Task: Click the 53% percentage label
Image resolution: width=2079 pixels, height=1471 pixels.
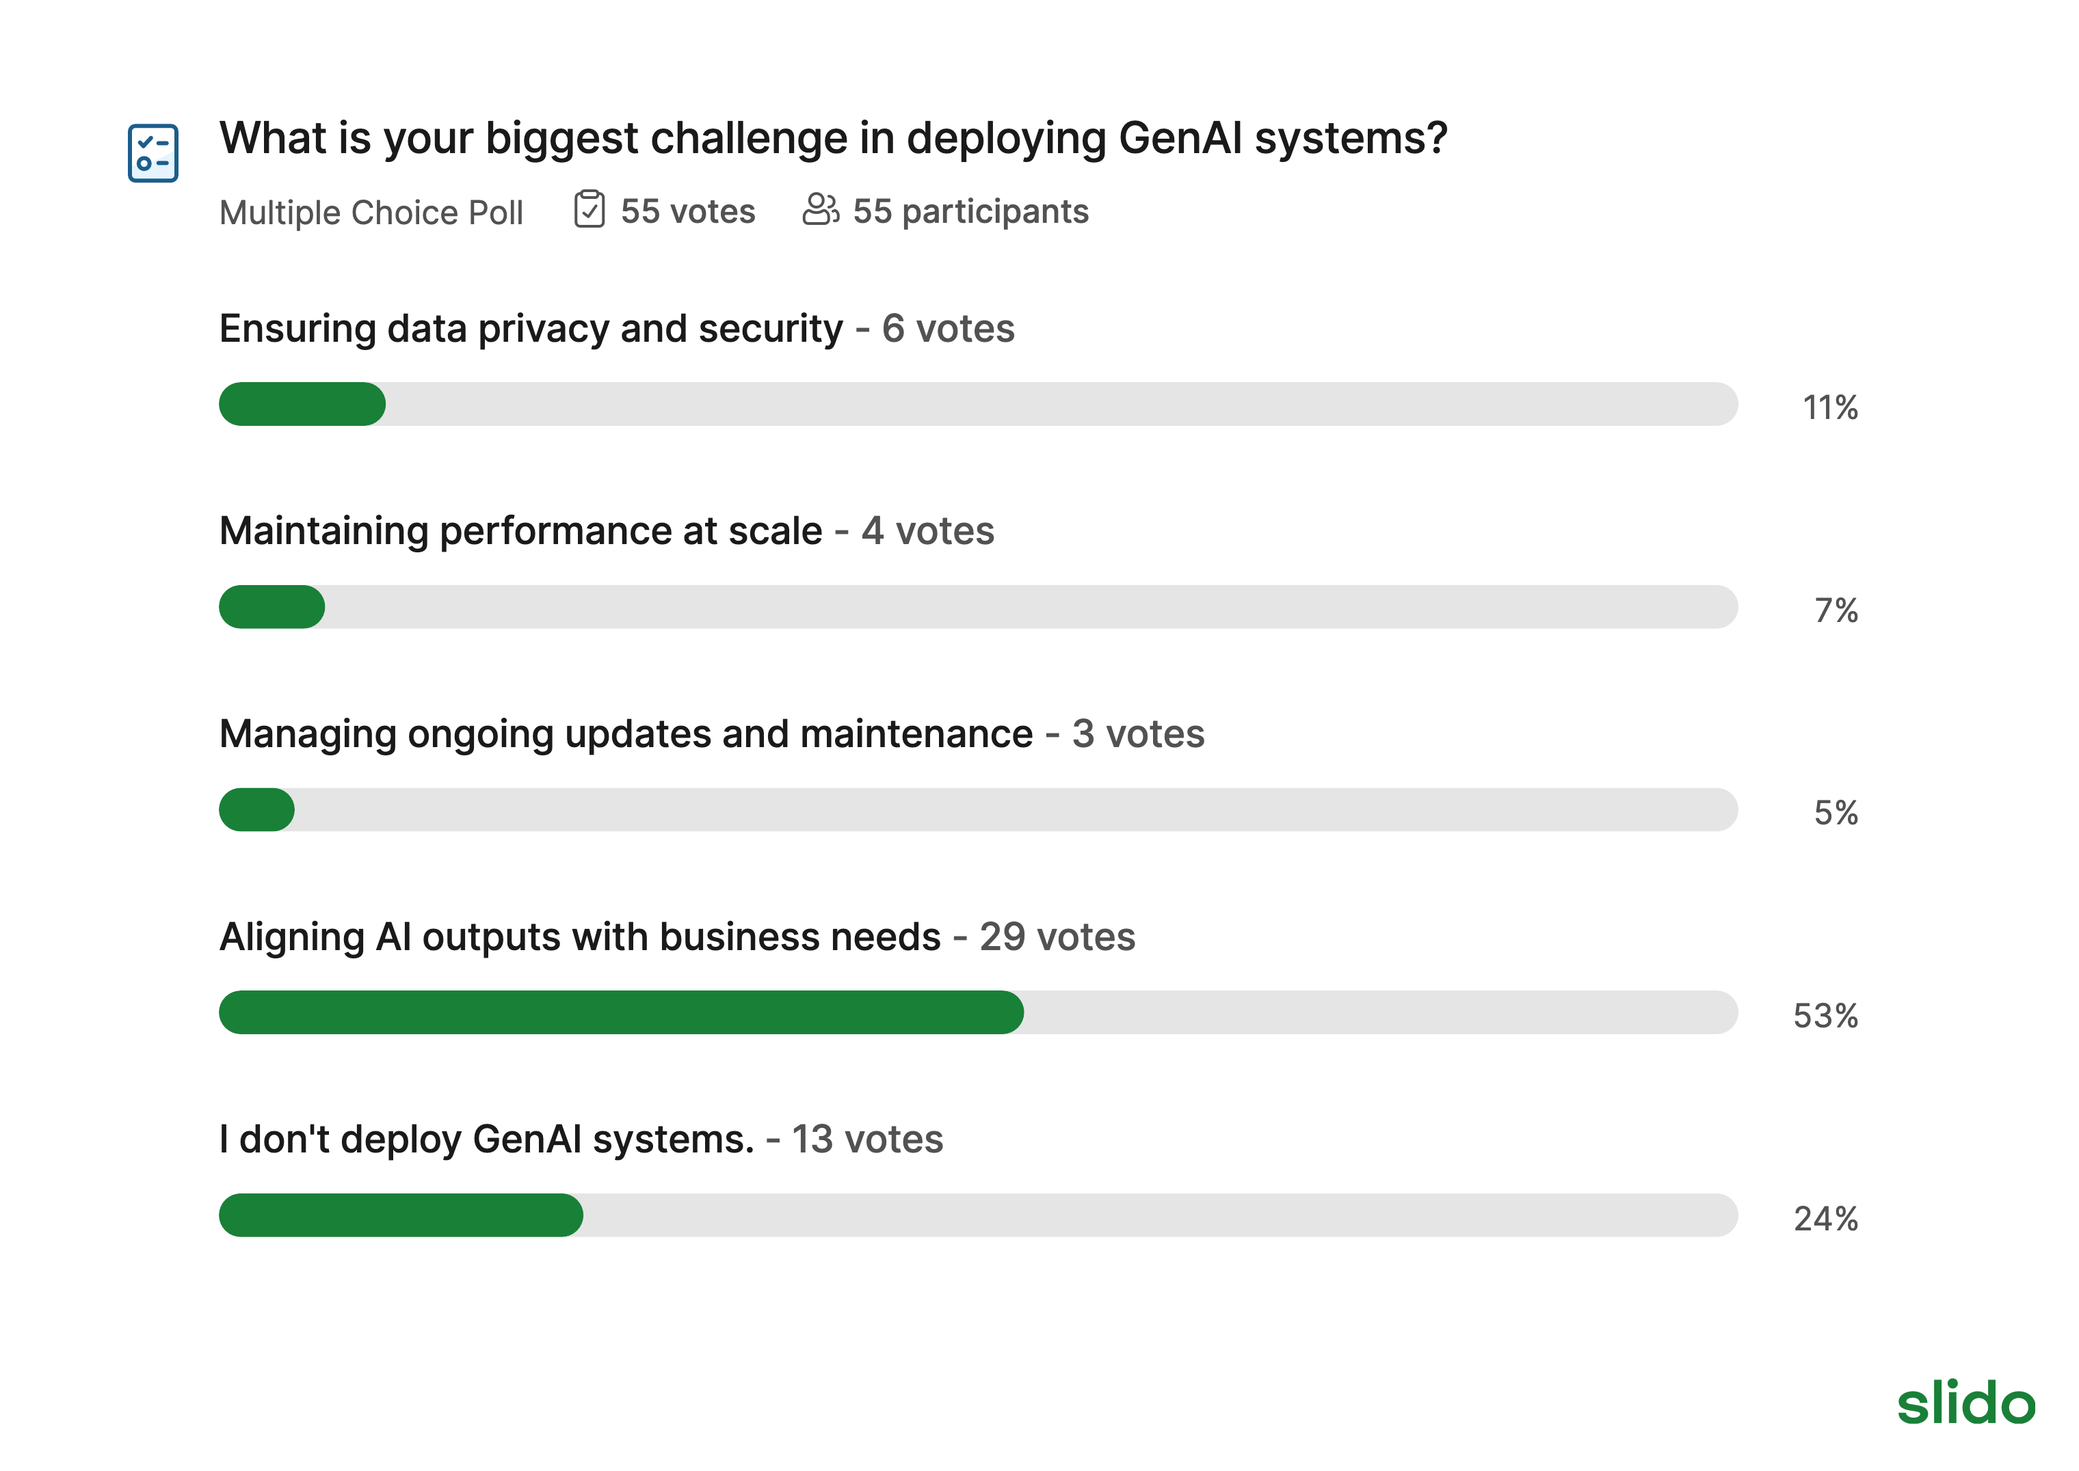Action: pyautogui.click(x=1825, y=1015)
